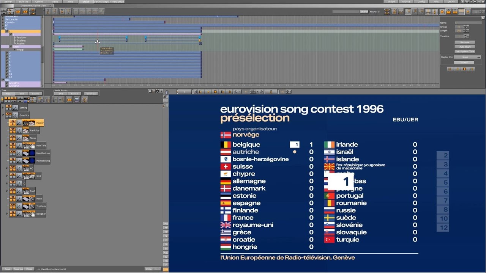Select the Views tab
The width and height of the screenshot is (486, 273).
pos(55,2)
